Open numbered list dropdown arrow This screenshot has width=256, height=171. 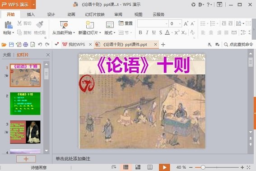pos(217,23)
